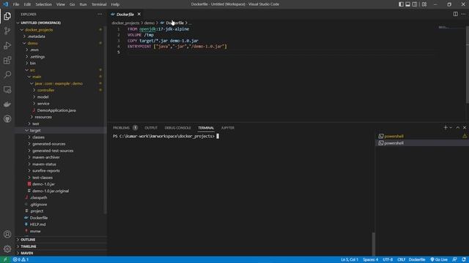The height and width of the screenshot is (263, 469).
Task: Open errors and warnings count in status bar
Action: click(21, 259)
